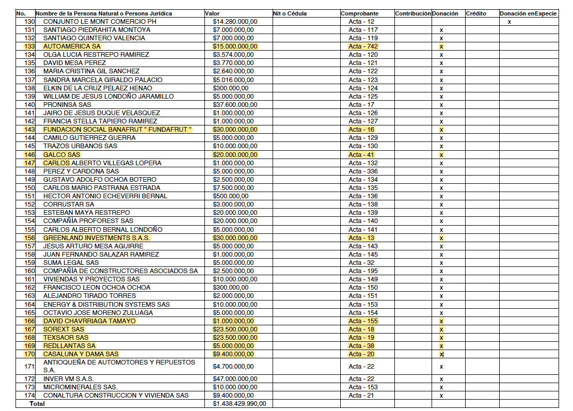Select 'VIVIENDAS Y PROYECTOS SAS' cell
The width and height of the screenshot is (573, 411).
[91, 279]
